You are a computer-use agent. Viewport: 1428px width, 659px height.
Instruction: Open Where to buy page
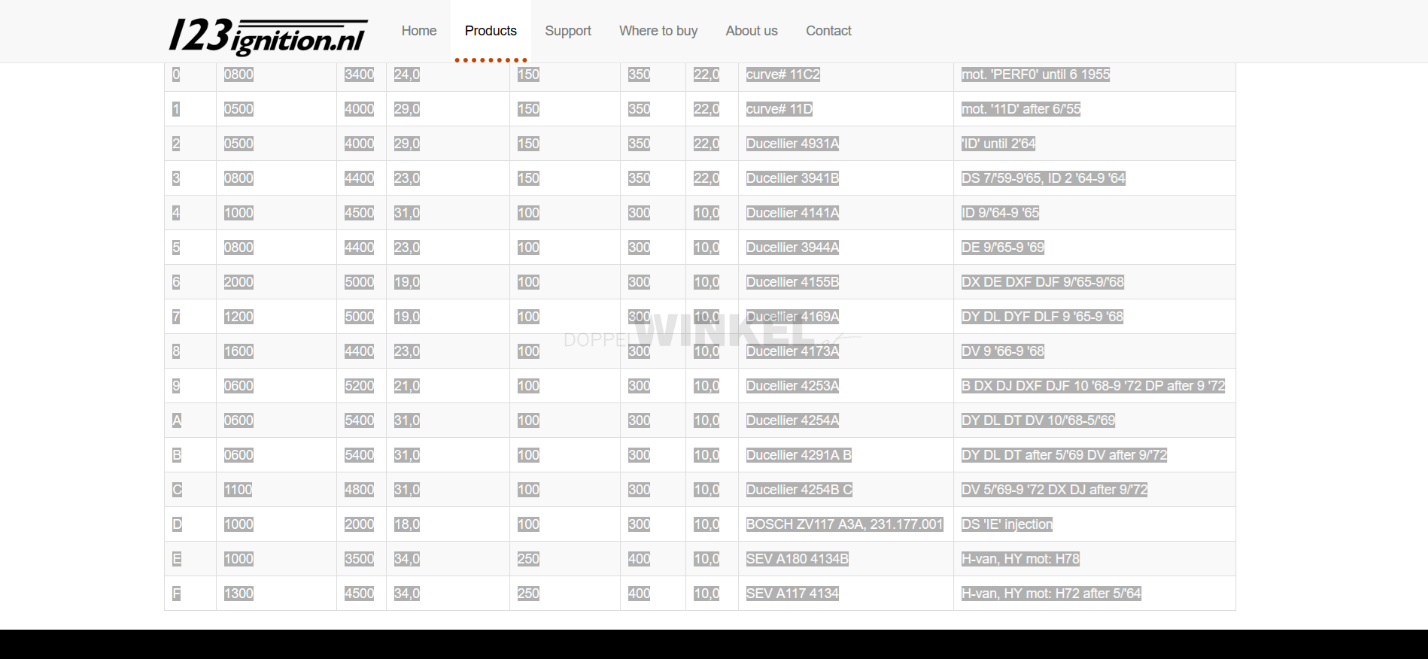point(658,31)
